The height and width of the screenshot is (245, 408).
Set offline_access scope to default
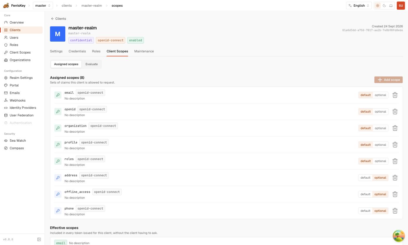point(365,194)
